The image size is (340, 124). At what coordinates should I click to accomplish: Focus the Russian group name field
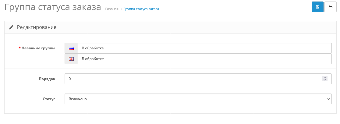204,48
